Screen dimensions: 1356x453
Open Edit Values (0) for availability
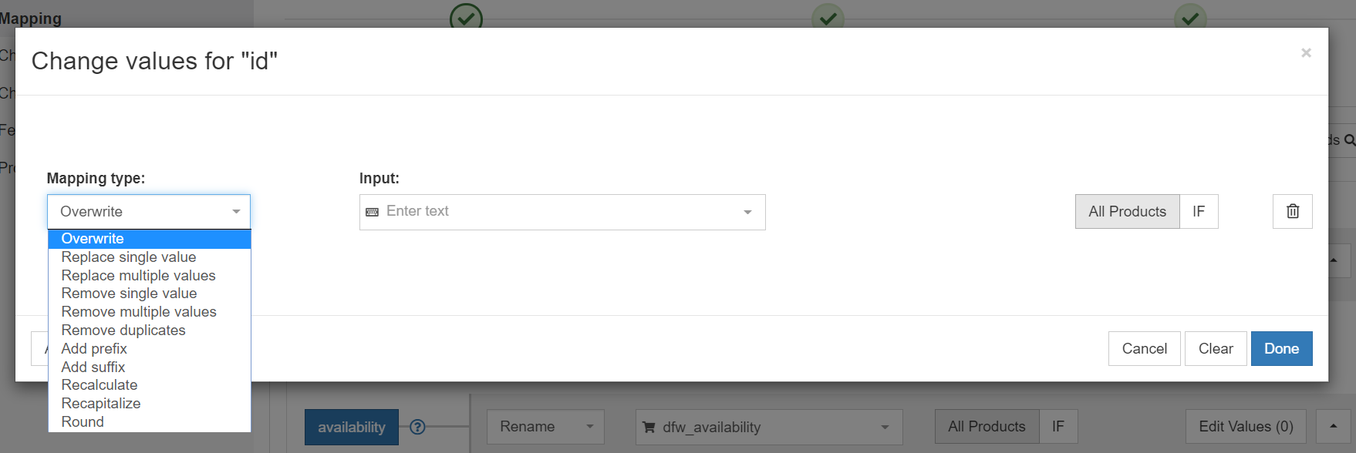1246,426
